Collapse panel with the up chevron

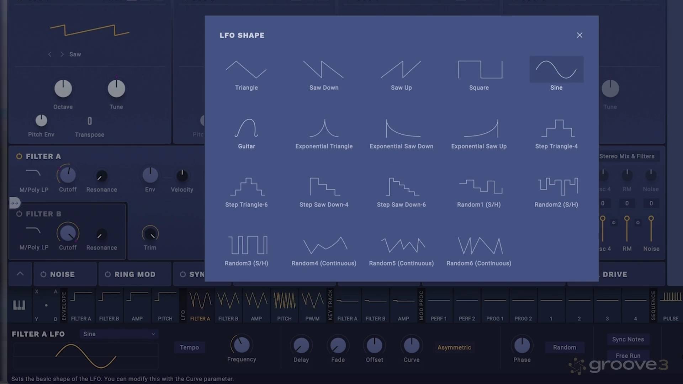pyautogui.click(x=20, y=274)
